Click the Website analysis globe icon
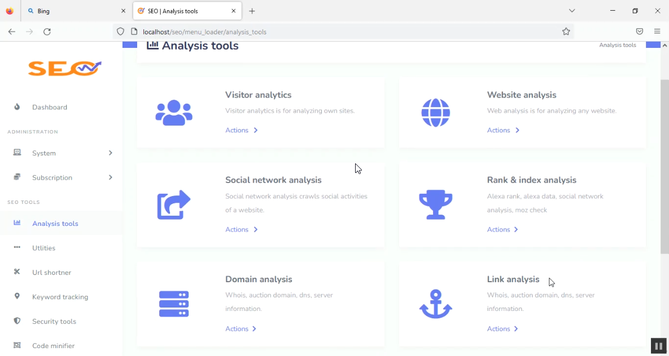Screen dimensions: 669x356 pos(435,113)
